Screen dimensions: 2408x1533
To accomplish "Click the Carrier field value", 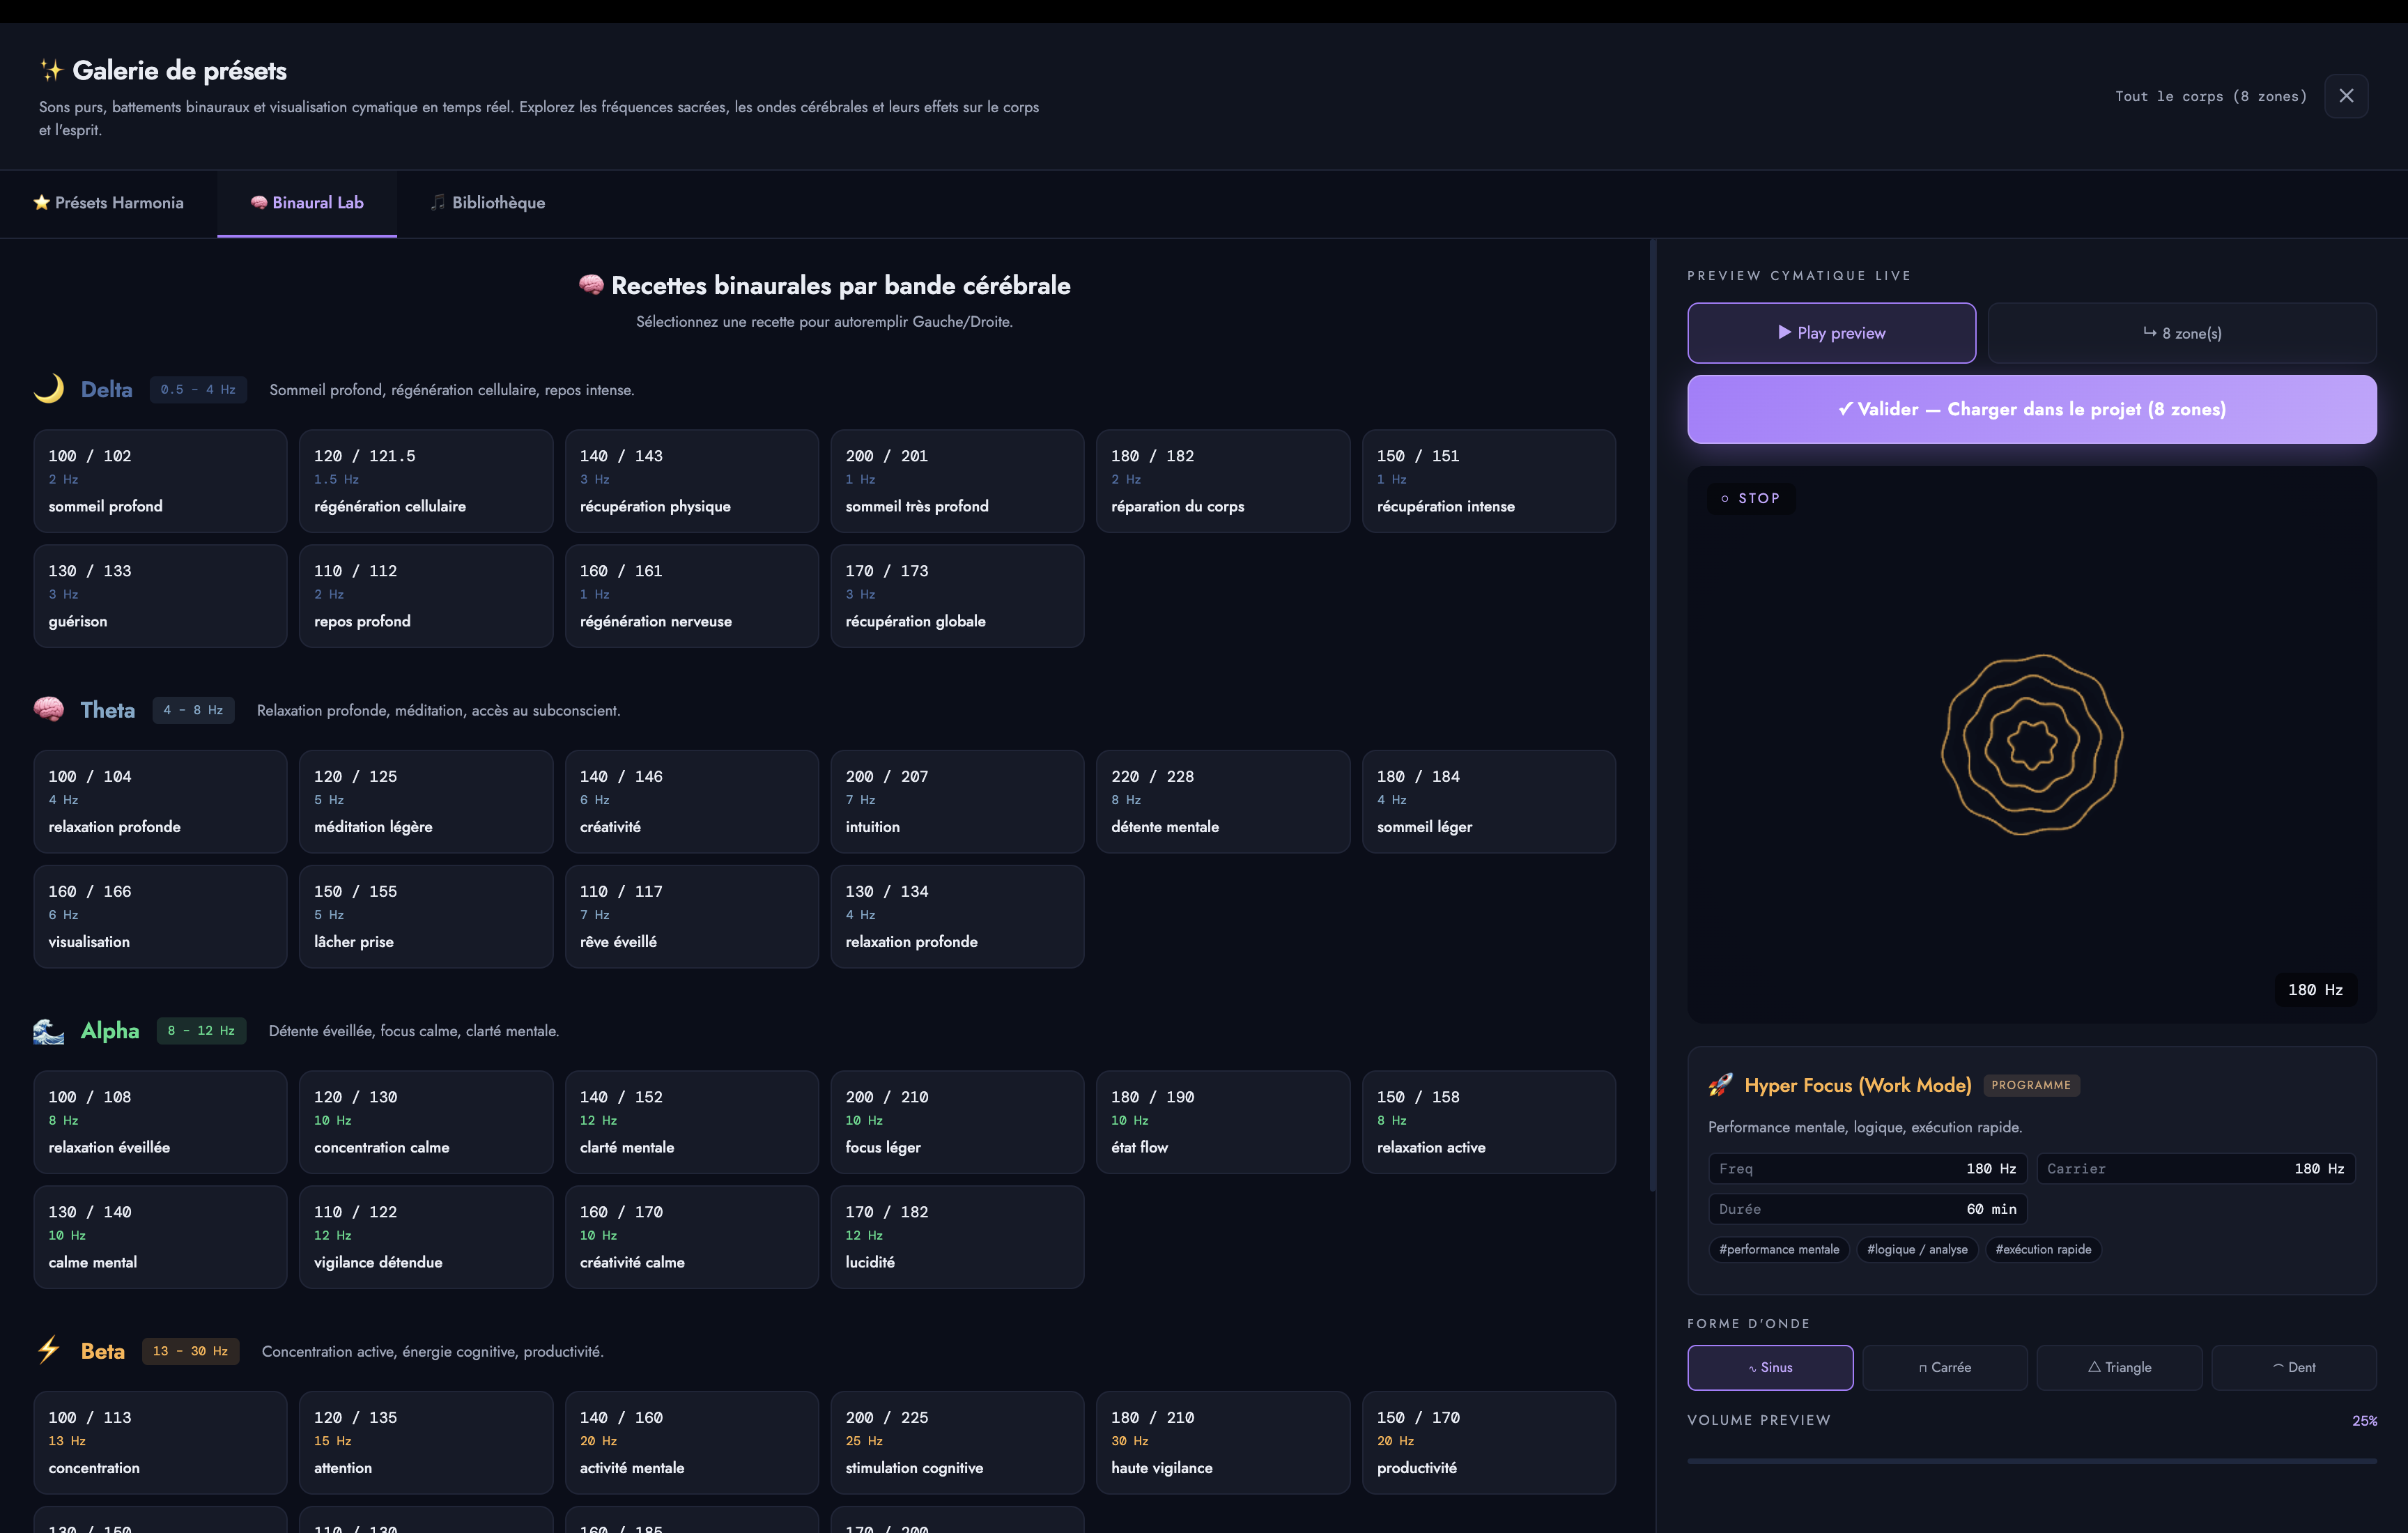I will click(2196, 1169).
